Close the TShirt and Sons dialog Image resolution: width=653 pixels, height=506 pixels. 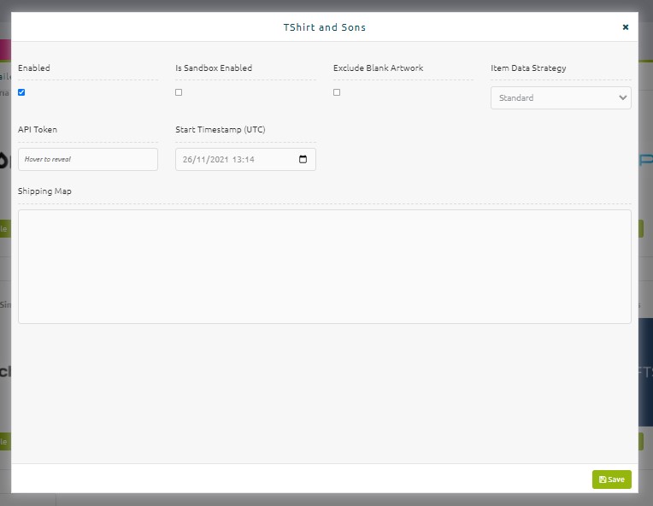point(625,27)
